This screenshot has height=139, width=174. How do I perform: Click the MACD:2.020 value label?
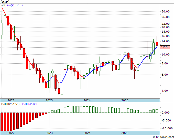[x=30, y=104]
